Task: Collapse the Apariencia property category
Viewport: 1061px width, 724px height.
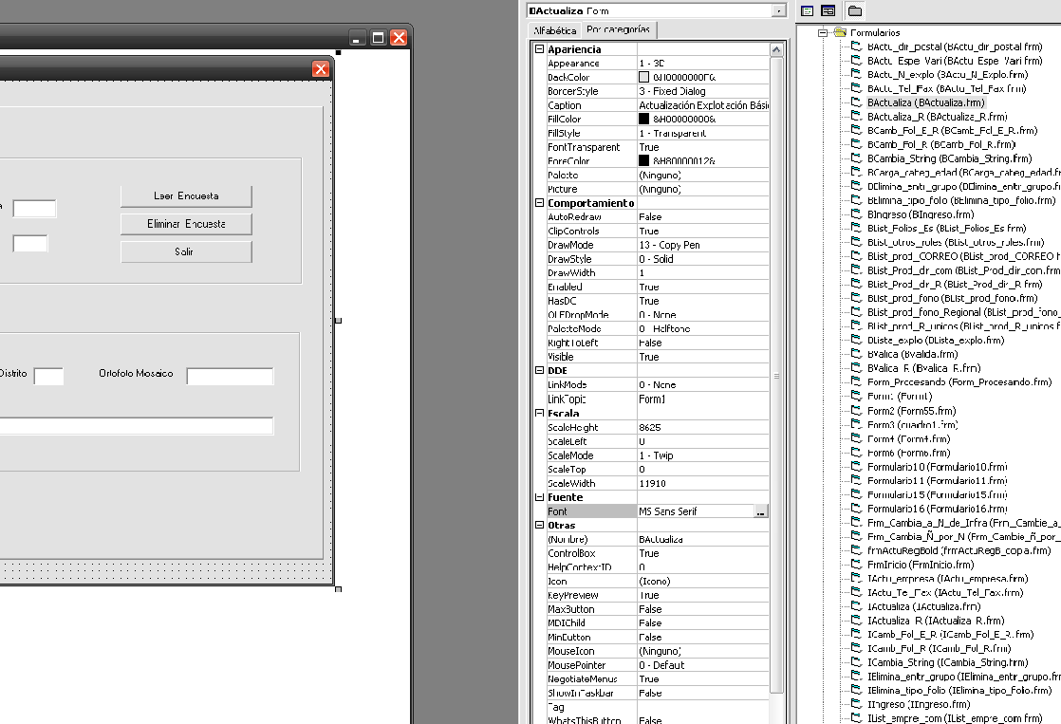Action: pyautogui.click(x=540, y=49)
